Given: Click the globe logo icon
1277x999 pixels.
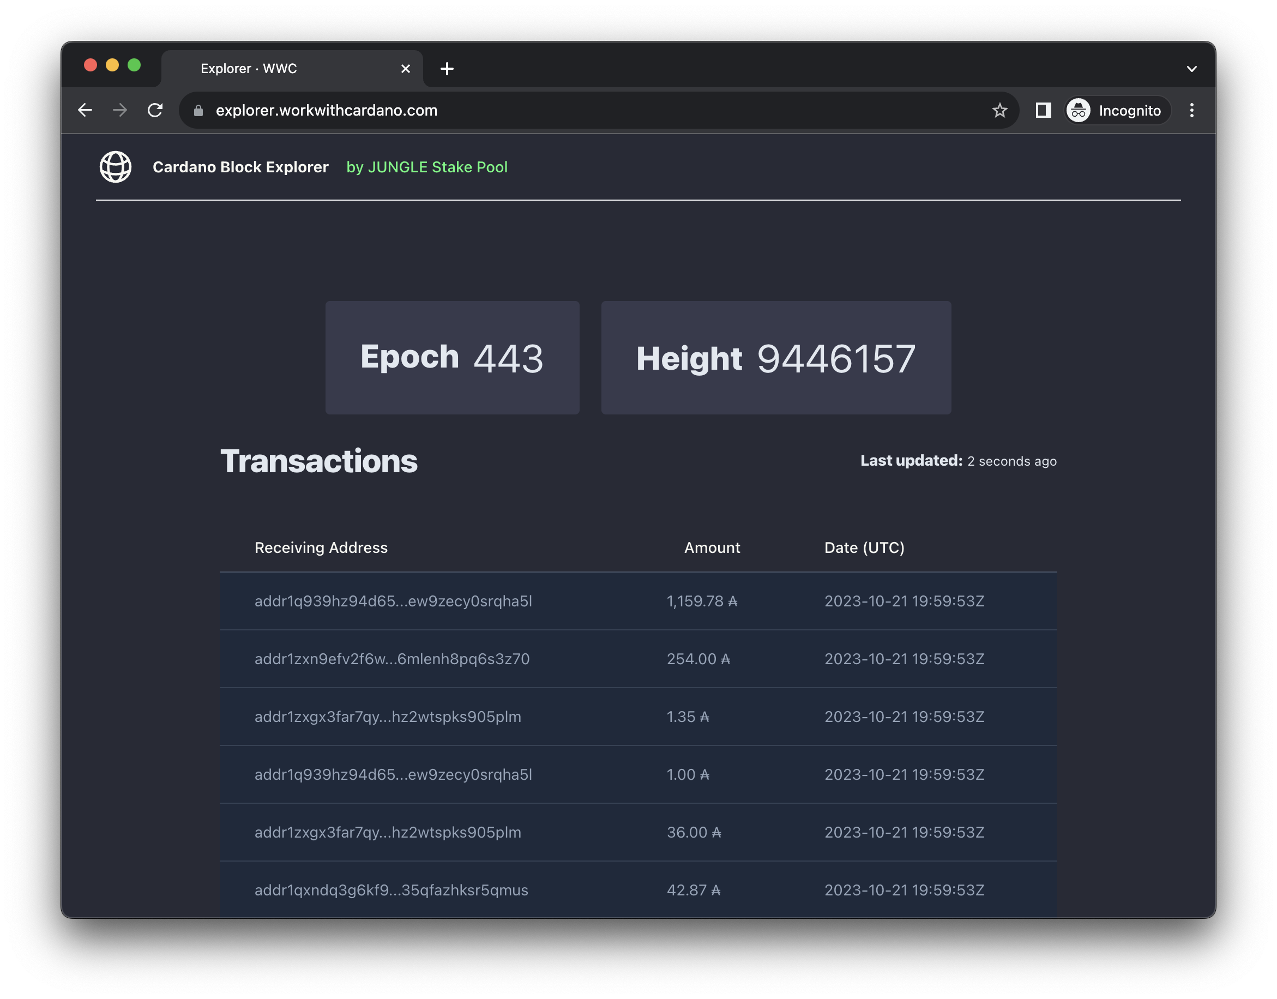Looking at the screenshot, I should 115,167.
